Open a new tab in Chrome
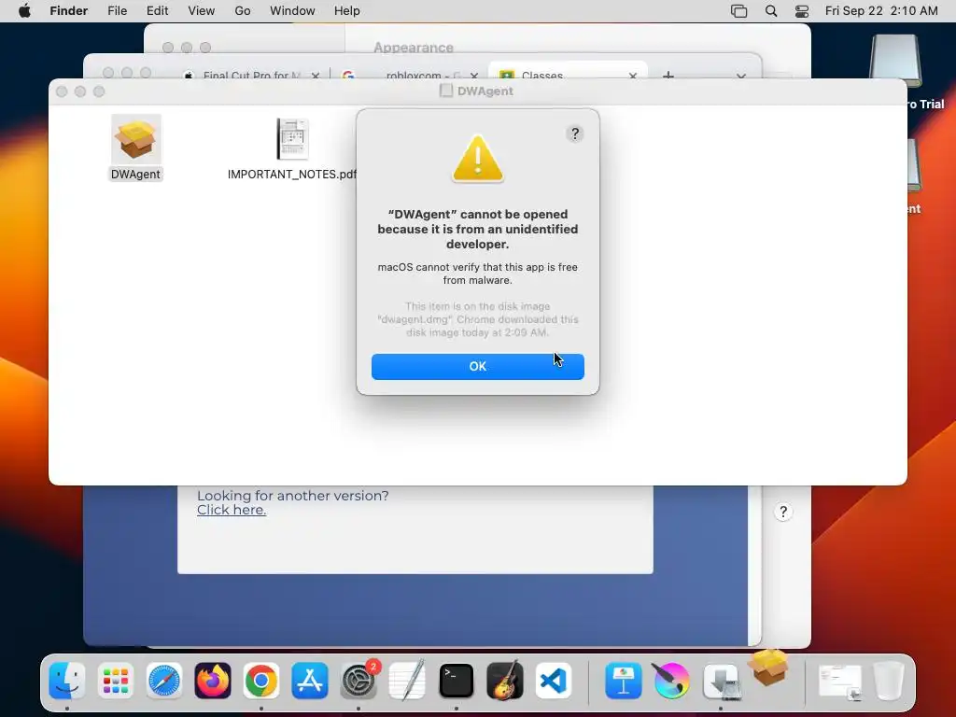 point(668,75)
